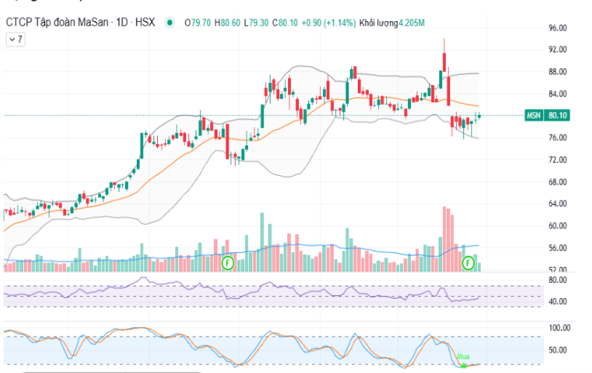This screenshot has height=373, width=592.
Task: Click the 72.00 price axis label
Action: 558,160
